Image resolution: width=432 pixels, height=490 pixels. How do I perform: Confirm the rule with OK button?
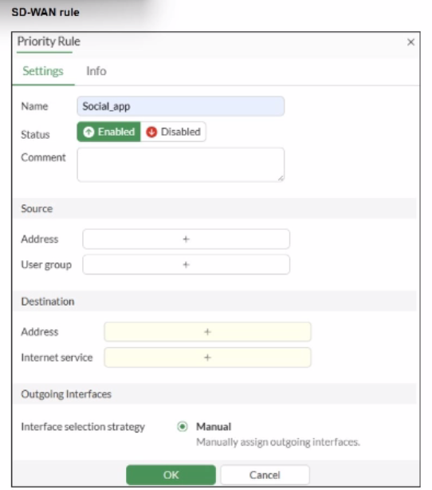171,475
